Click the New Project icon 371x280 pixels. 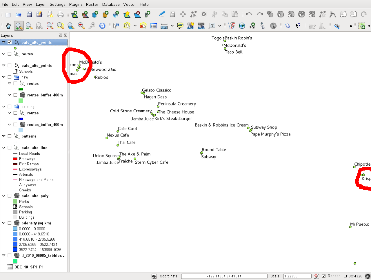pyautogui.click(x=8, y=14)
